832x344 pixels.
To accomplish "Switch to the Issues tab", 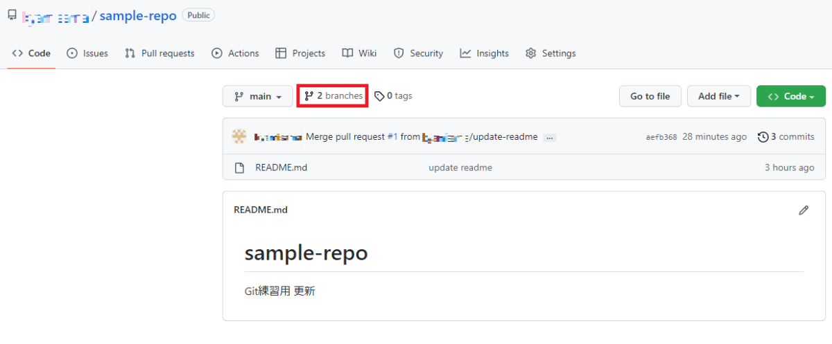I will 87,53.
